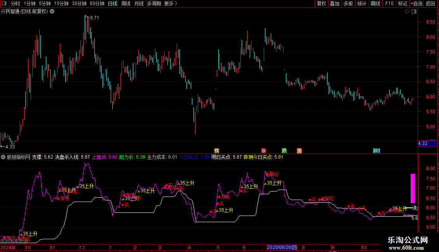Click the 2025/06/26/四 date marker
This screenshot has width=439, height=252.
tap(282, 247)
